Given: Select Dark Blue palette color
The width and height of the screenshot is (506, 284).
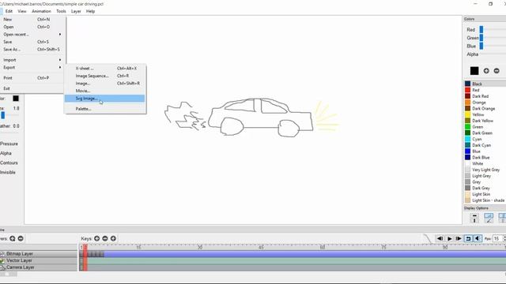Looking at the screenshot, I should click(x=485, y=157).
